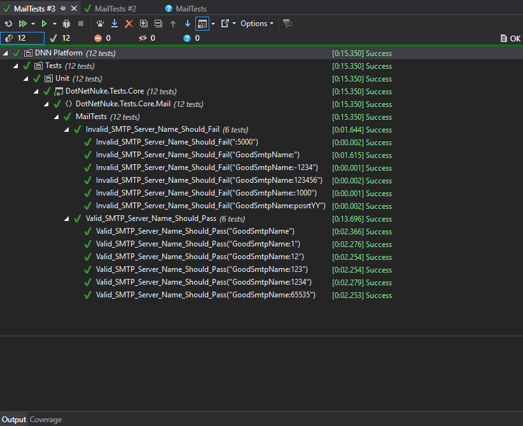Click the Run All Tests double-arrow icon
The width and height of the screenshot is (523, 426).
click(x=23, y=24)
